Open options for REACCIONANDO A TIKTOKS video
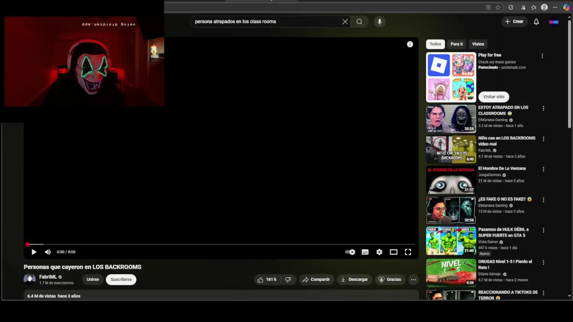This screenshot has height=322, width=573. pos(543,293)
